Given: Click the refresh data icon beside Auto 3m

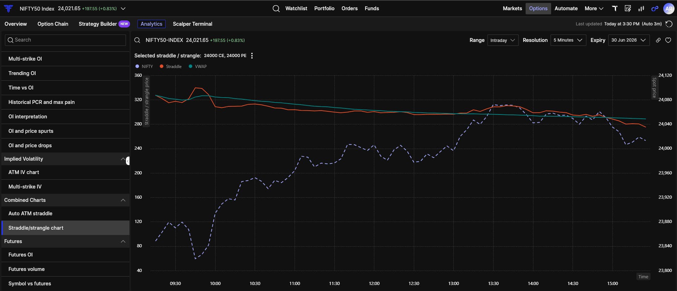Looking at the screenshot, I should pos(669,24).
